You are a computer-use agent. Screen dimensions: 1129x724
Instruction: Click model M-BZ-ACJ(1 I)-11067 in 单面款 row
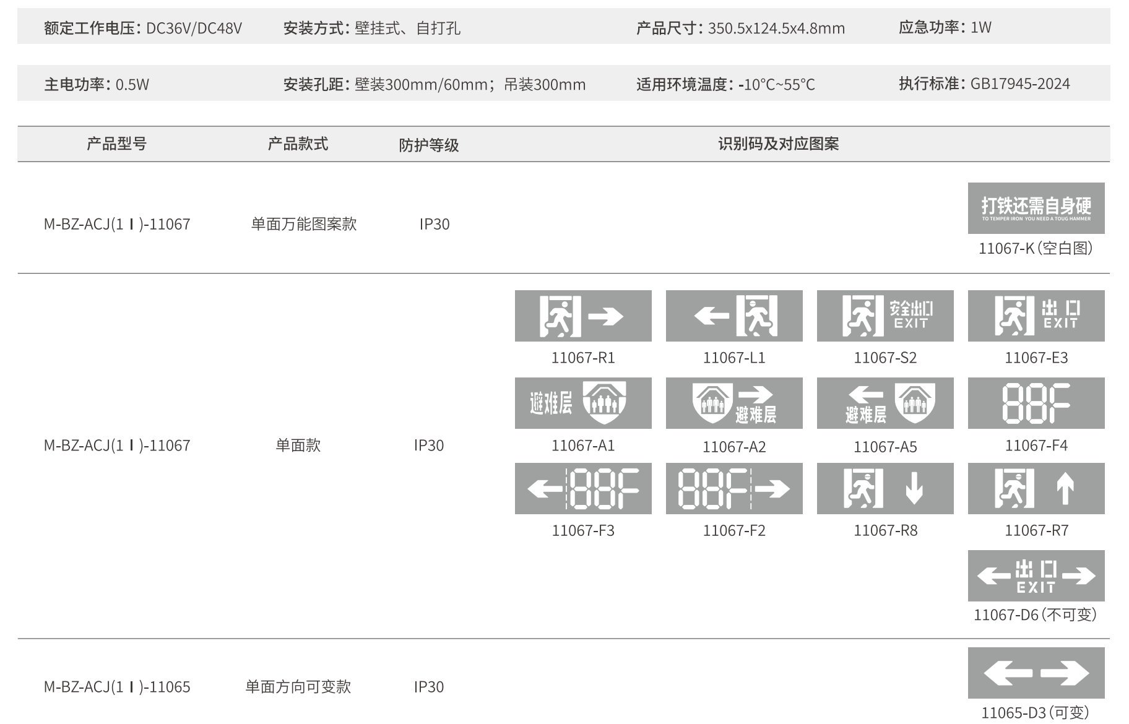[x=117, y=446]
